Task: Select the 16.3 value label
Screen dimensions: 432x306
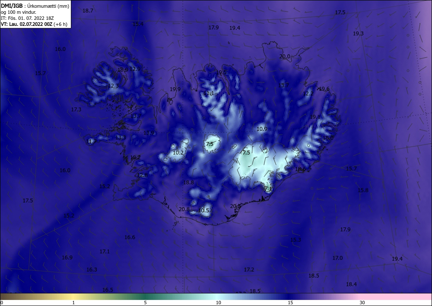Action: pyautogui.click(x=92, y=270)
